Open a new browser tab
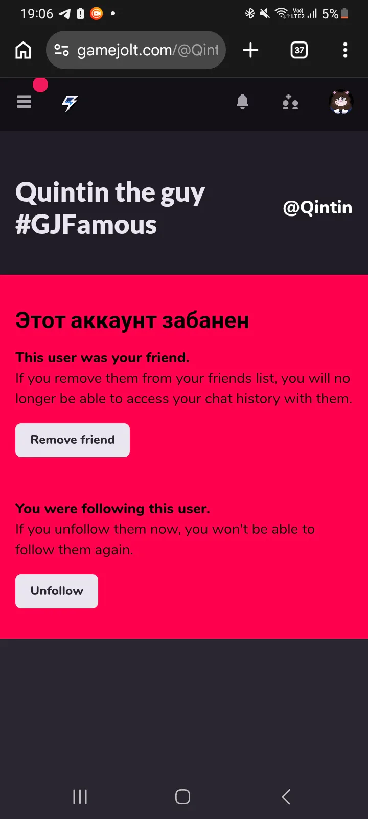Viewport: 368px width, 819px height. 250,50
